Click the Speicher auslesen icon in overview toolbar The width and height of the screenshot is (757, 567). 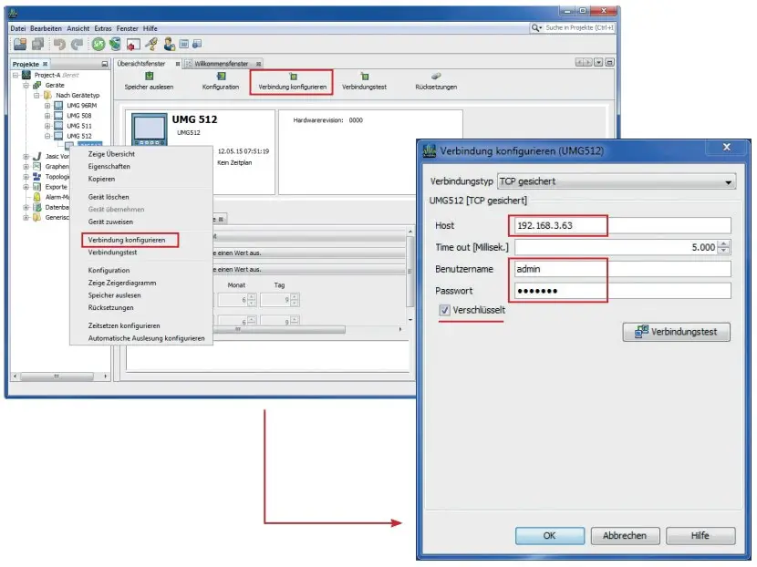click(x=150, y=76)
